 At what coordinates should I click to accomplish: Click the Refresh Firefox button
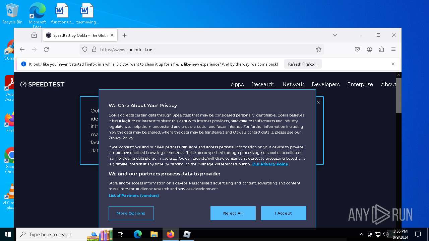click(303, 64)
